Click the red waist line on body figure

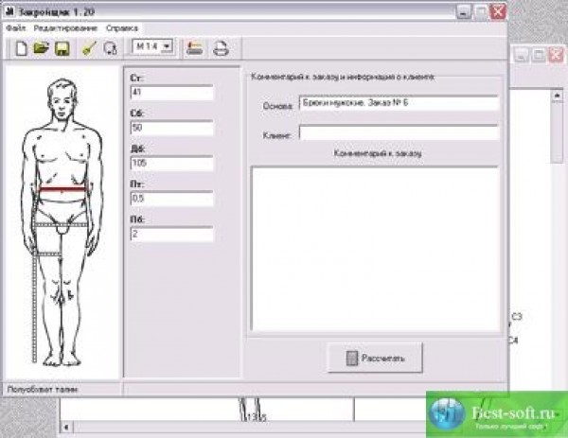tap(63, 190)
